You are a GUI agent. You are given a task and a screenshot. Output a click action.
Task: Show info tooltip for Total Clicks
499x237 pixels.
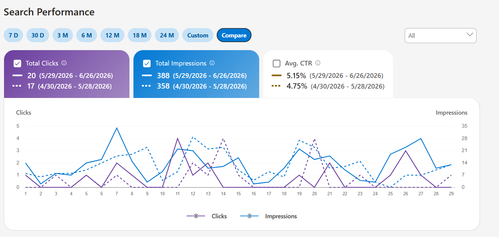(x=64, y=63)
